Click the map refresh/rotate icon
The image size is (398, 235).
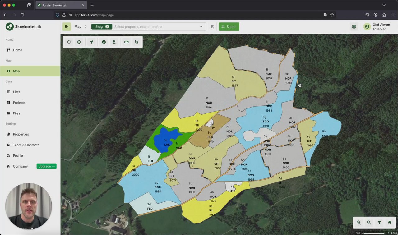[69, 42]
